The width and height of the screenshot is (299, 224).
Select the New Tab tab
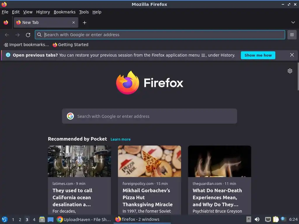point(46,22)
